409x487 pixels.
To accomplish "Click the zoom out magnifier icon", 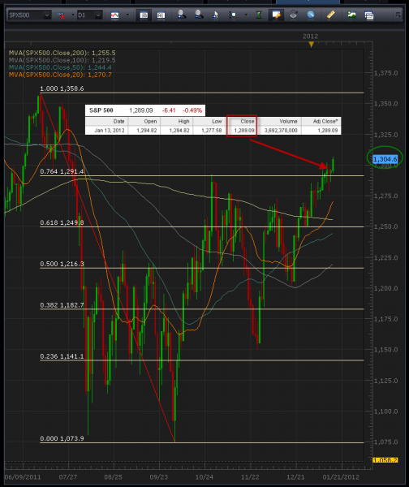I will click(x=199, y=15).
